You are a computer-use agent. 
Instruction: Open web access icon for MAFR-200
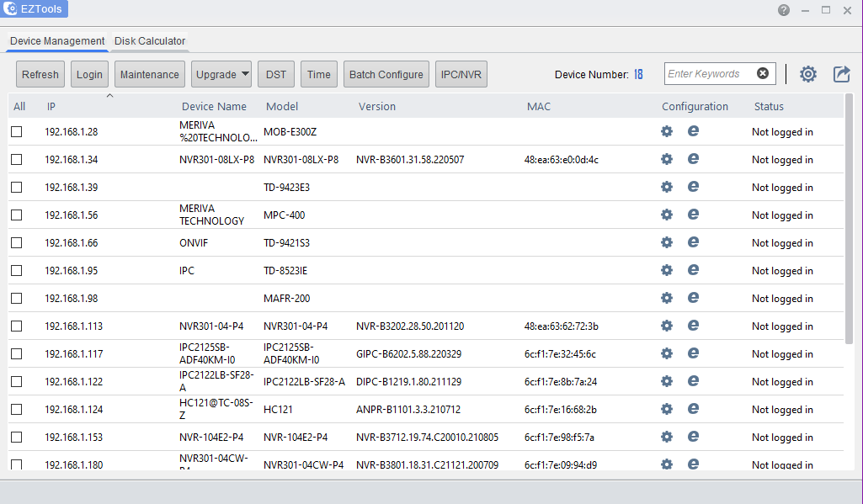[693, 298]
